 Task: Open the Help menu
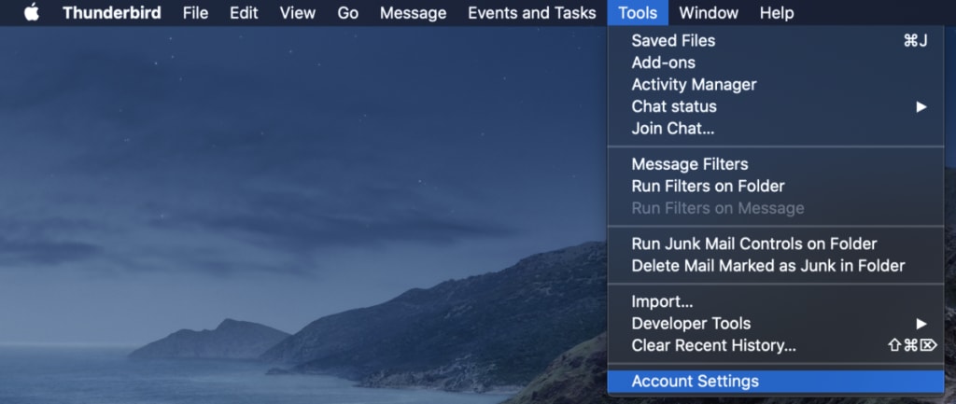pyautogui.click(x=777, y=13)
